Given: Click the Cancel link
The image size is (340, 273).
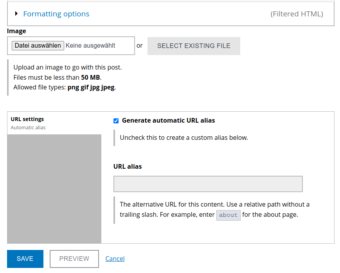Looking at the screenshot, I should (x=115, y=259).
